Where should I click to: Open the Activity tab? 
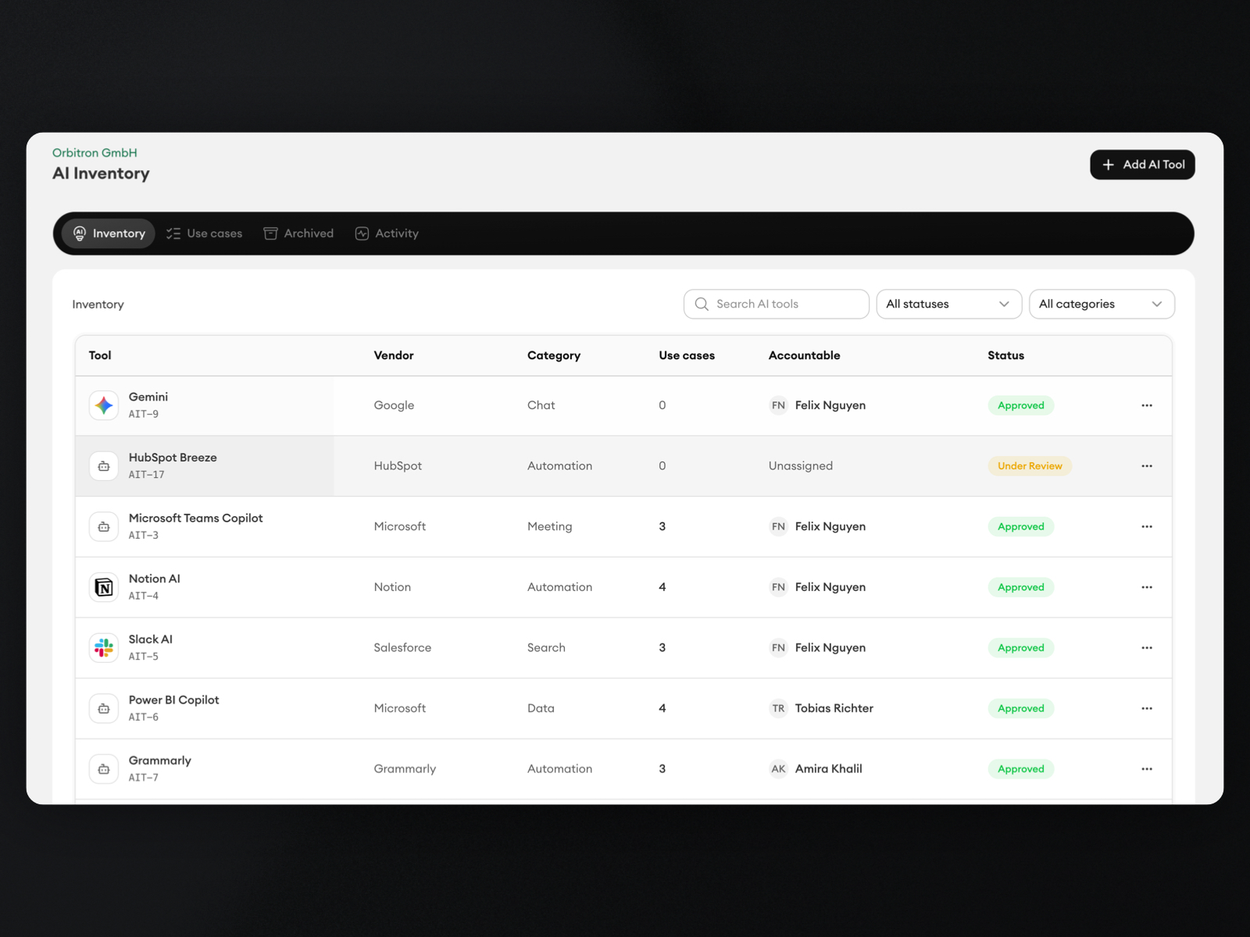tap(387, 233)
